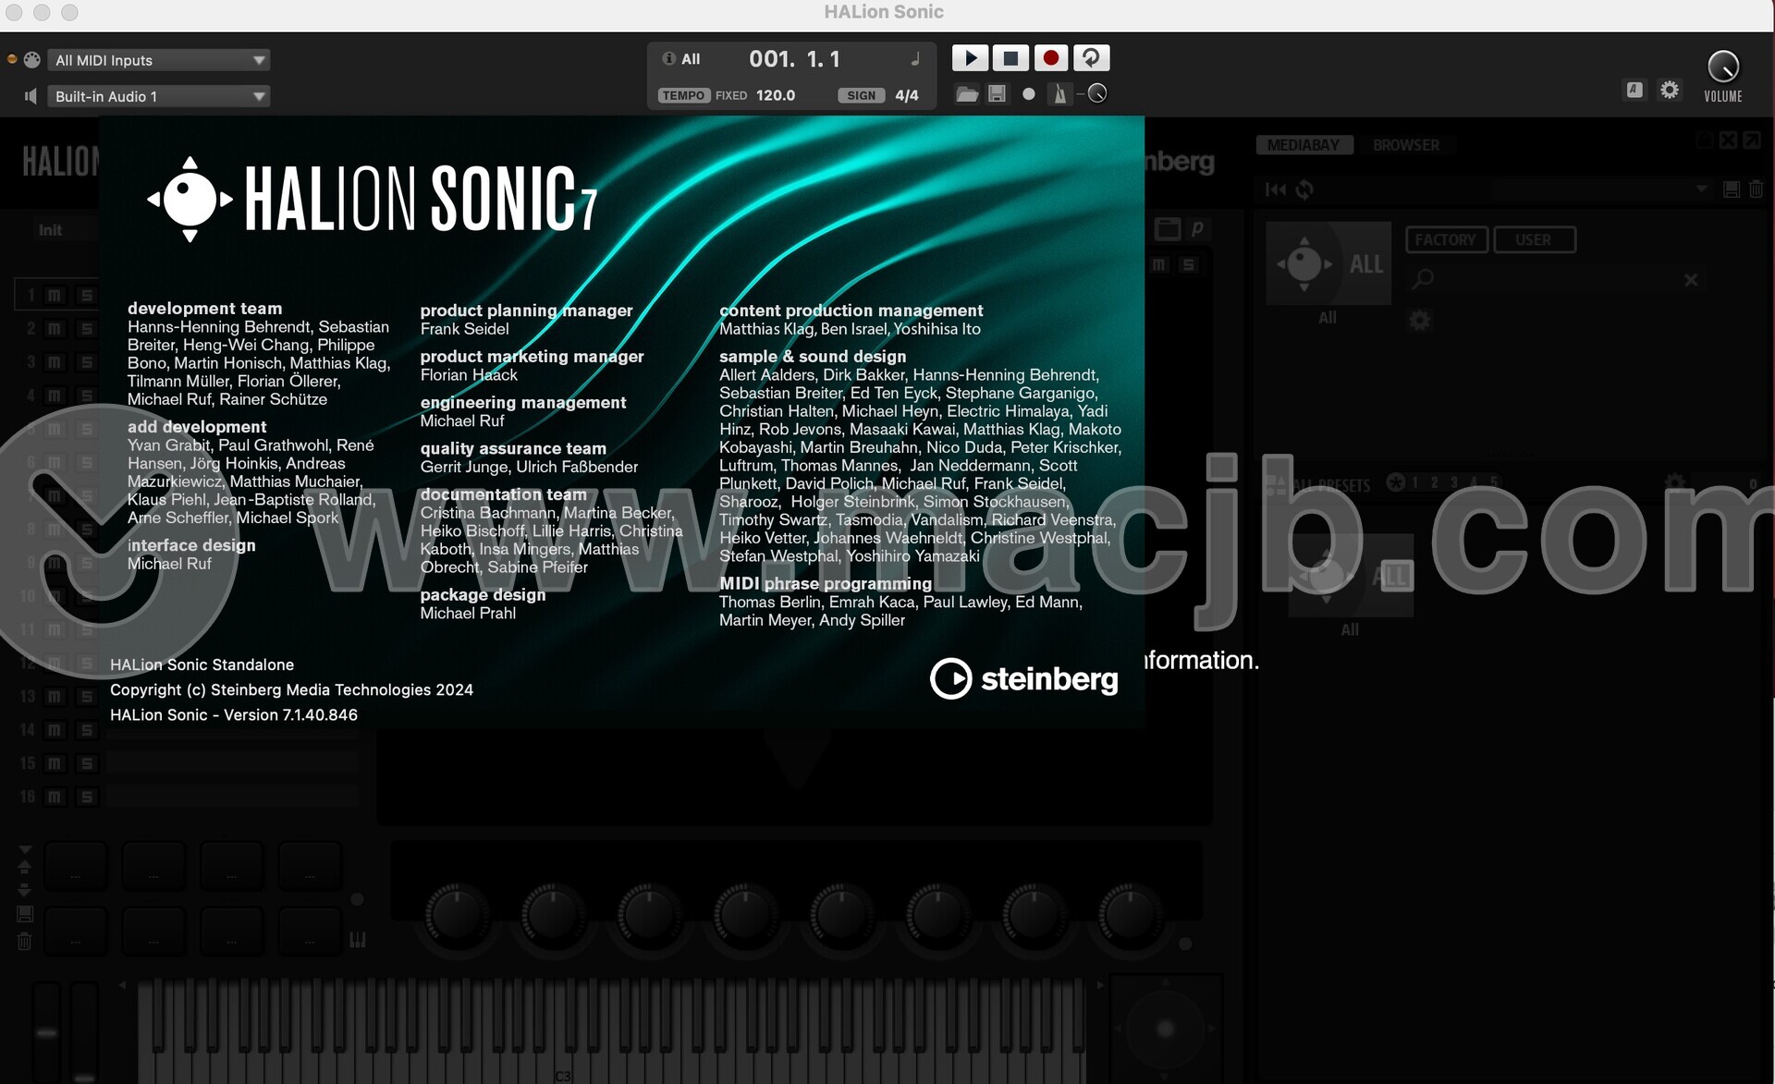
Task: Switch to the BROWSER tab
Action: [1405, 145]
